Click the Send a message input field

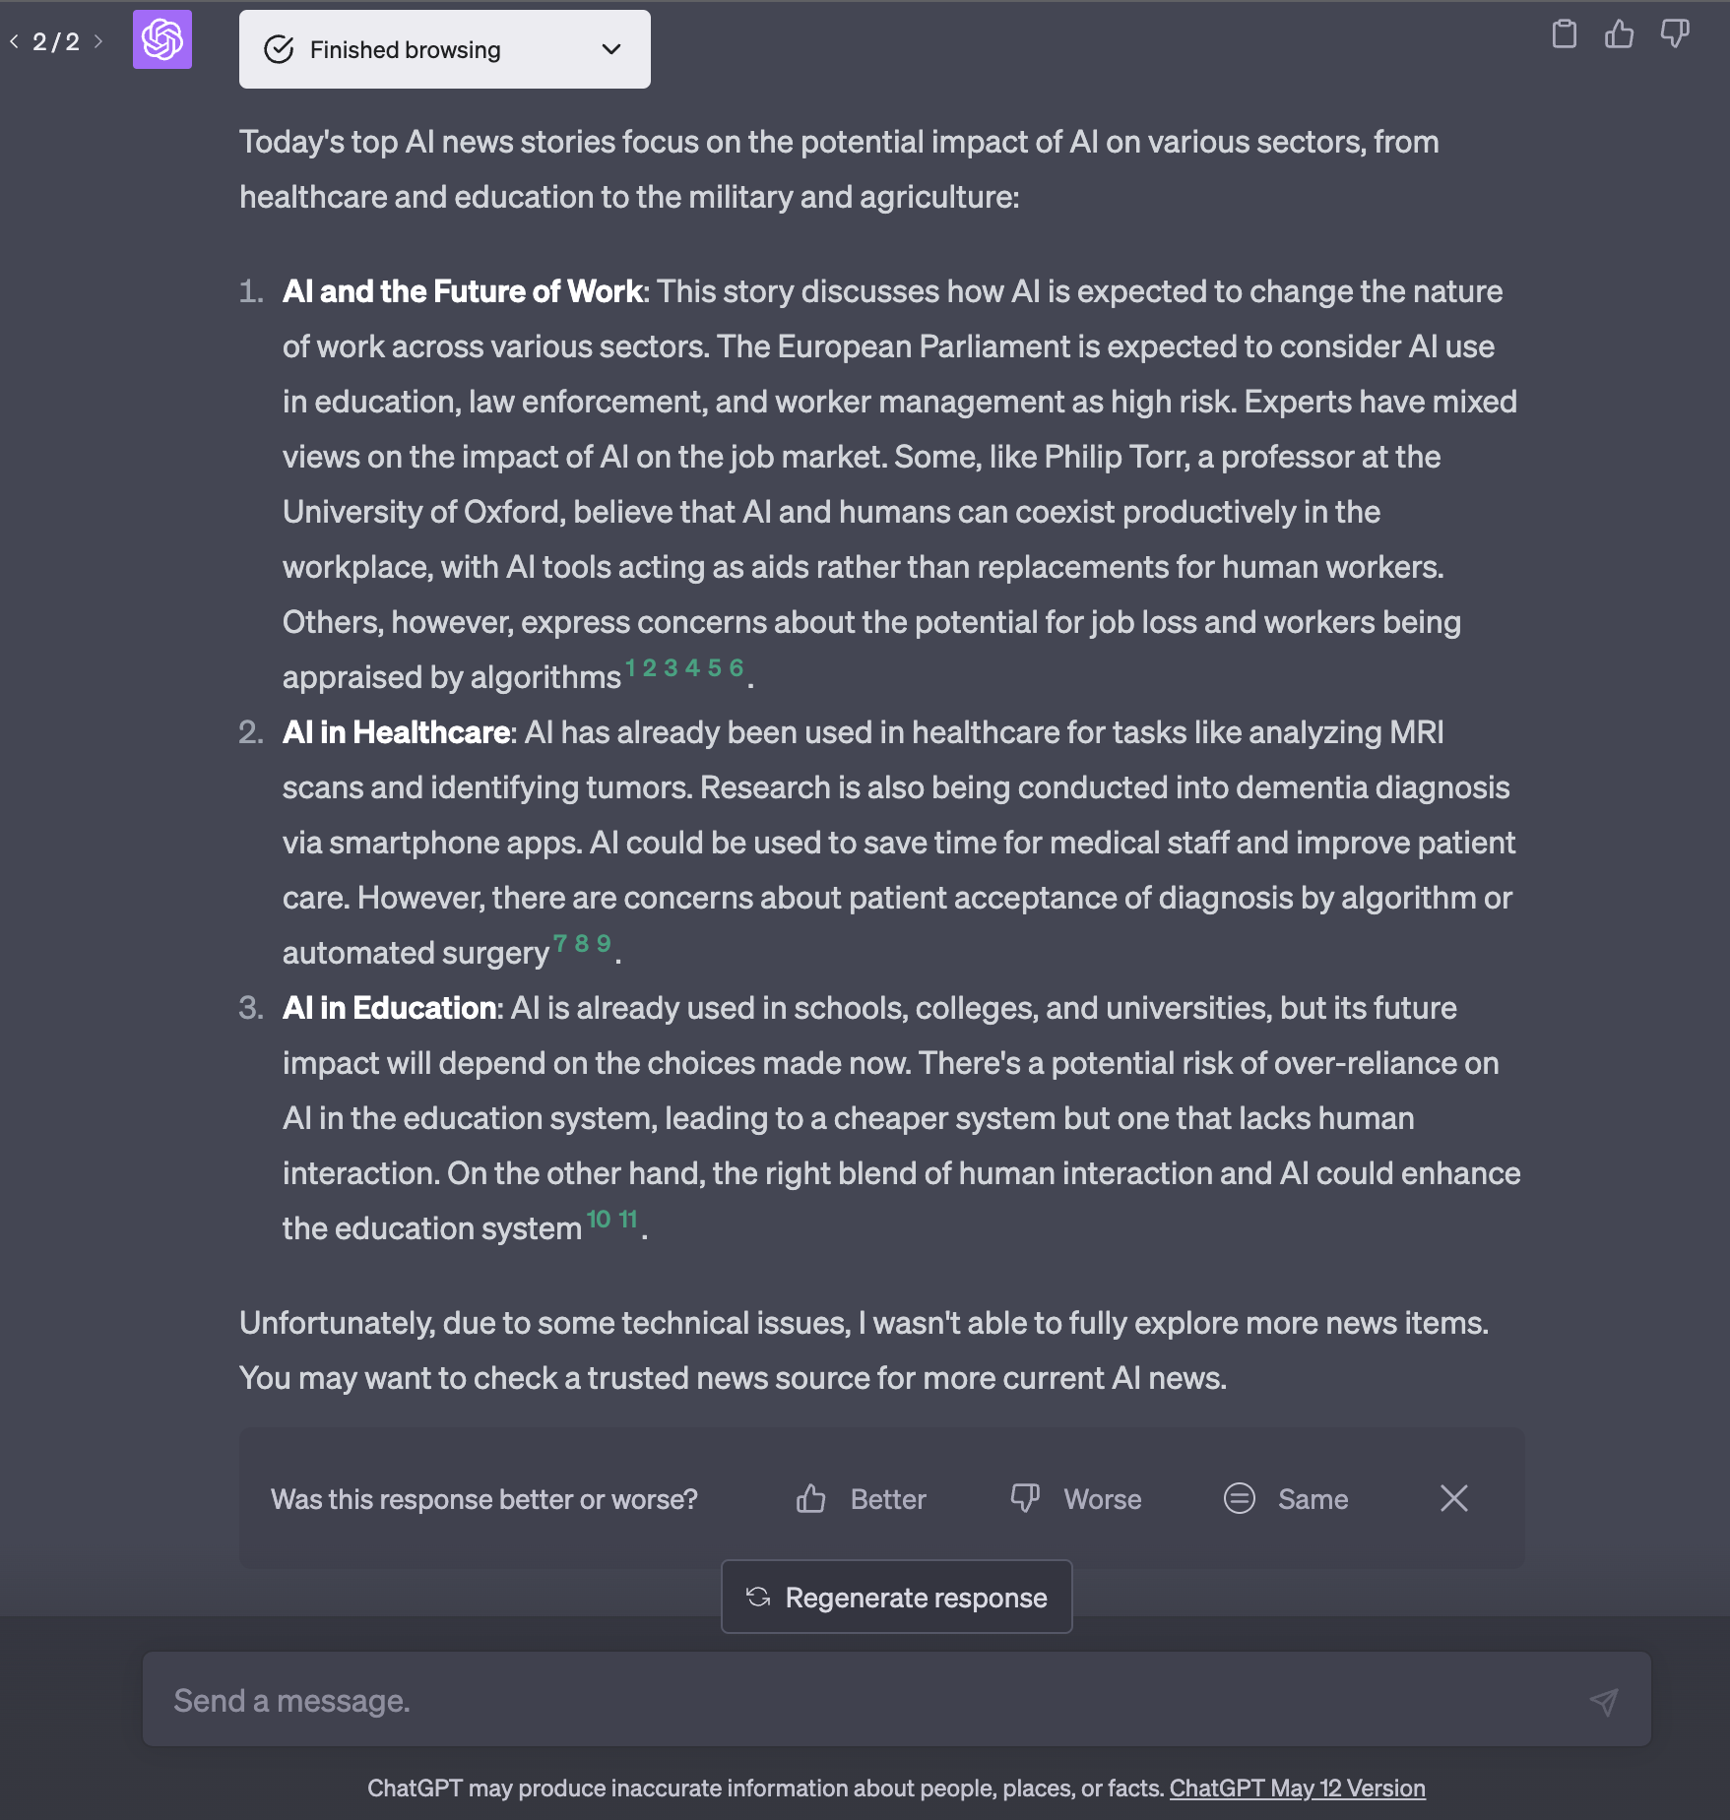(x=866, y=1701)
